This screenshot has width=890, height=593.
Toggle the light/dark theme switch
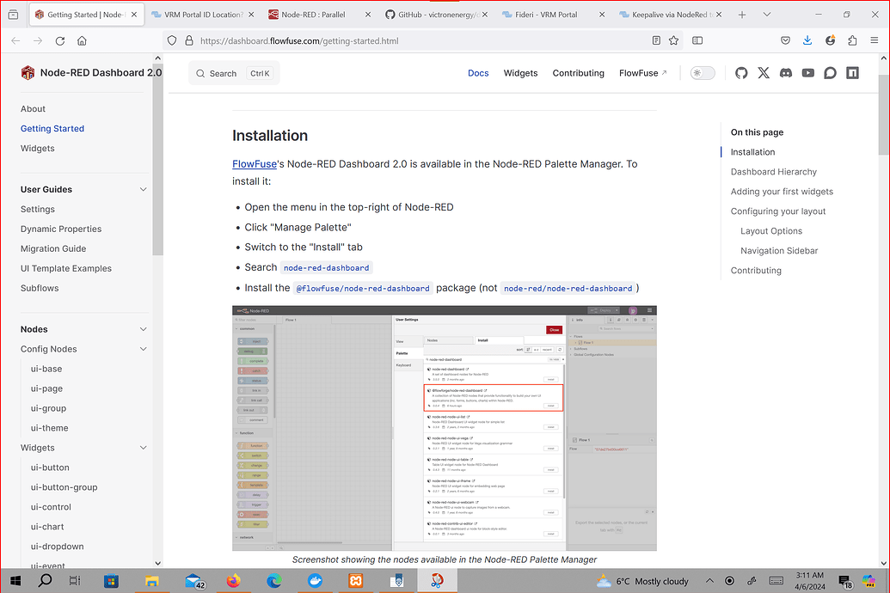tap(702, 73)
